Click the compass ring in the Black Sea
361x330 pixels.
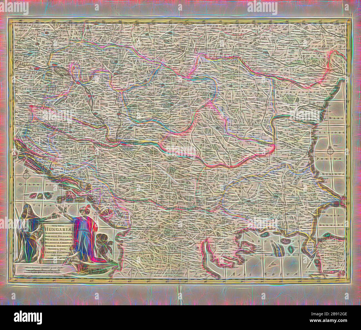330,151
